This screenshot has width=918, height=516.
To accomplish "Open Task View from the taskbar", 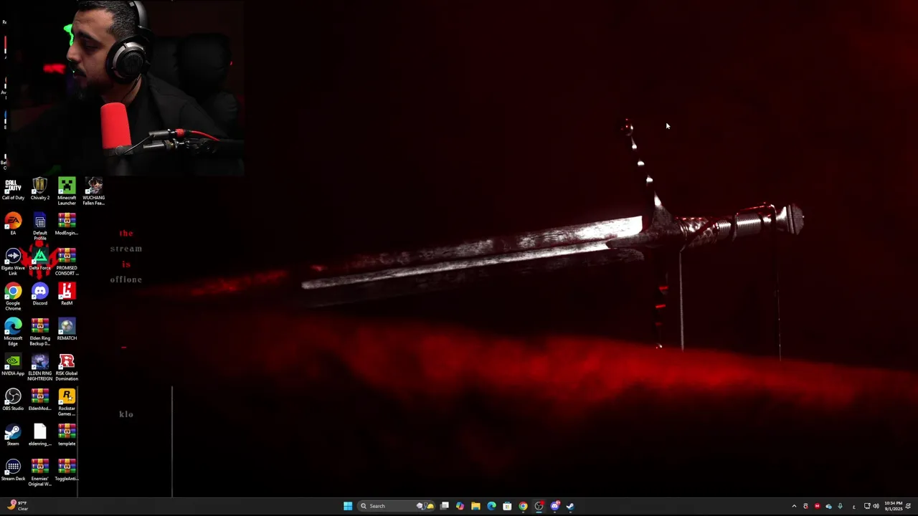I will (445, 506).
